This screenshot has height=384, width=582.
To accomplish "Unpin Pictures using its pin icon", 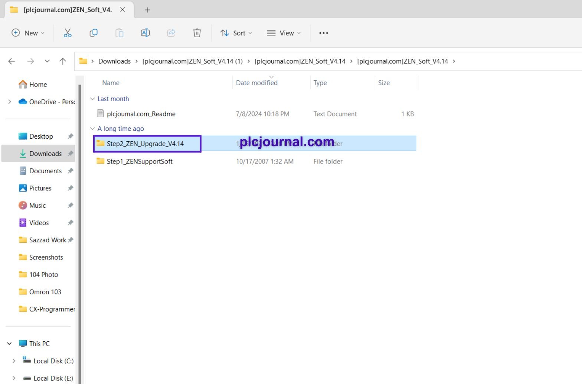I will click(70, 188).
